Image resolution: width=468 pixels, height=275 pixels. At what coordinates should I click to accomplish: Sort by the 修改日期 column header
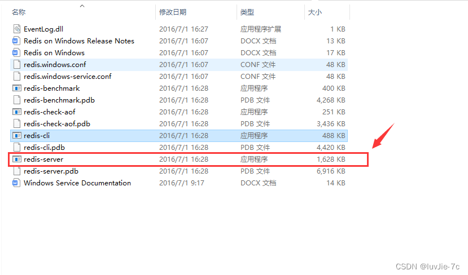173,12
